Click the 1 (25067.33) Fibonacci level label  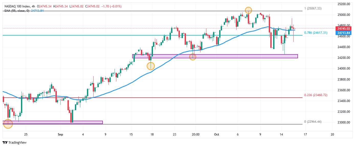313,8
